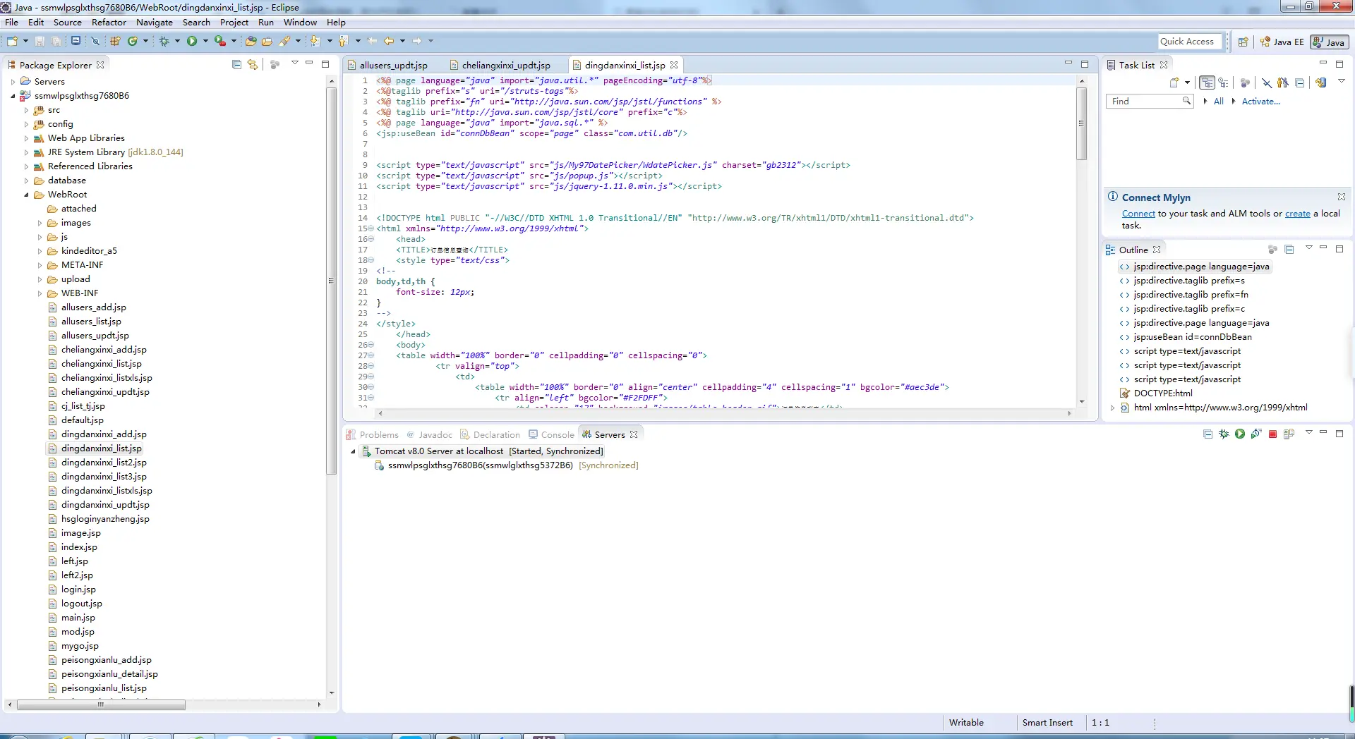
Task: Toggle Show Only My Tasks in Task List
Action: click(x=1283, y=83)
